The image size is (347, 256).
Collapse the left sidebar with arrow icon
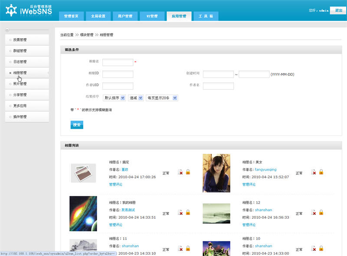click(x=7, y=30)
